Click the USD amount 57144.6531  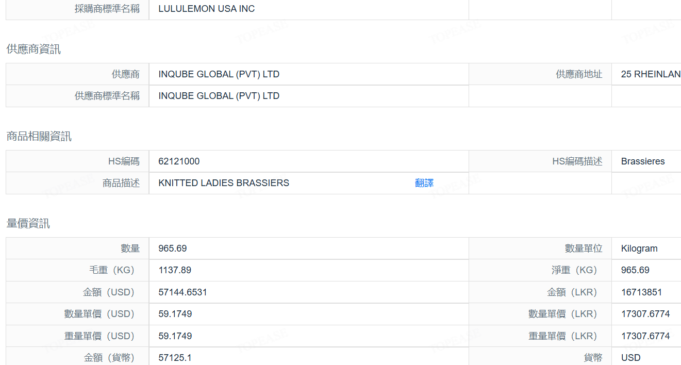(182, 292)
